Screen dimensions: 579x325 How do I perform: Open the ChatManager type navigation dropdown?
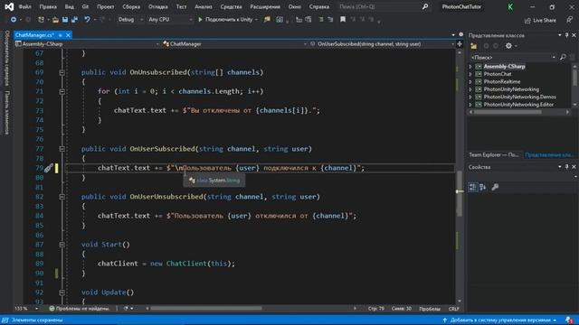[x=234, y=44]
